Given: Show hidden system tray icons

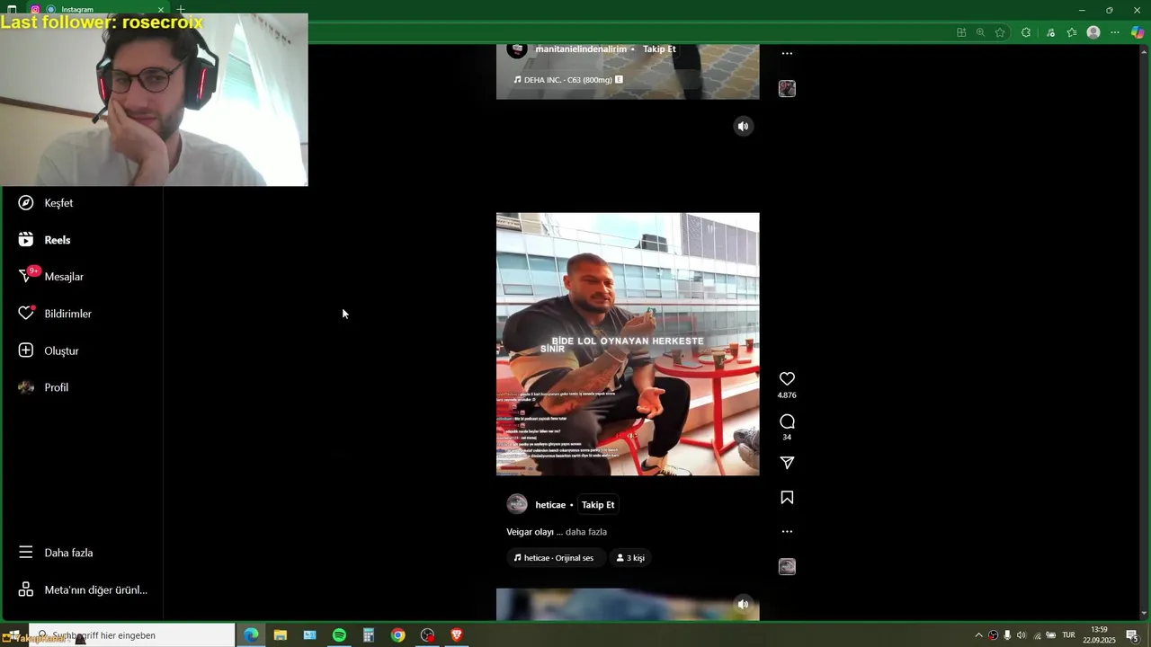Looking at the screenshot, I should coord(979,635).
